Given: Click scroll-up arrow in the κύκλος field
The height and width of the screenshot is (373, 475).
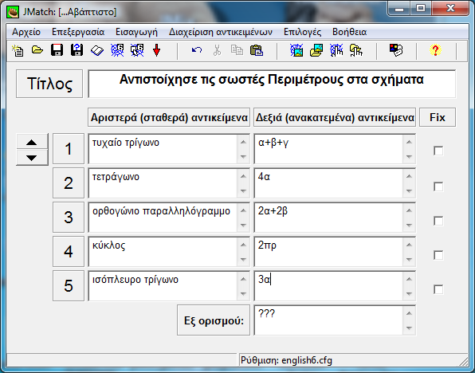Looking at the screenshot, I should pos(243,245).
